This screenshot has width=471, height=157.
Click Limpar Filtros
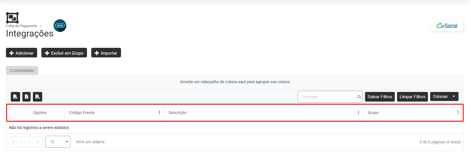(x=412, y=97)
